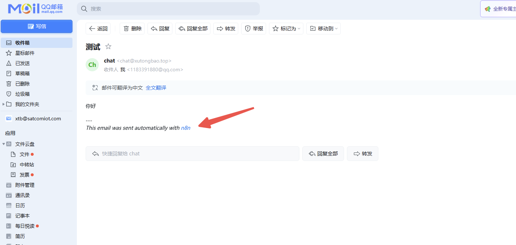Select 我的文件夹 folder entry

click(x=27, y=104)
